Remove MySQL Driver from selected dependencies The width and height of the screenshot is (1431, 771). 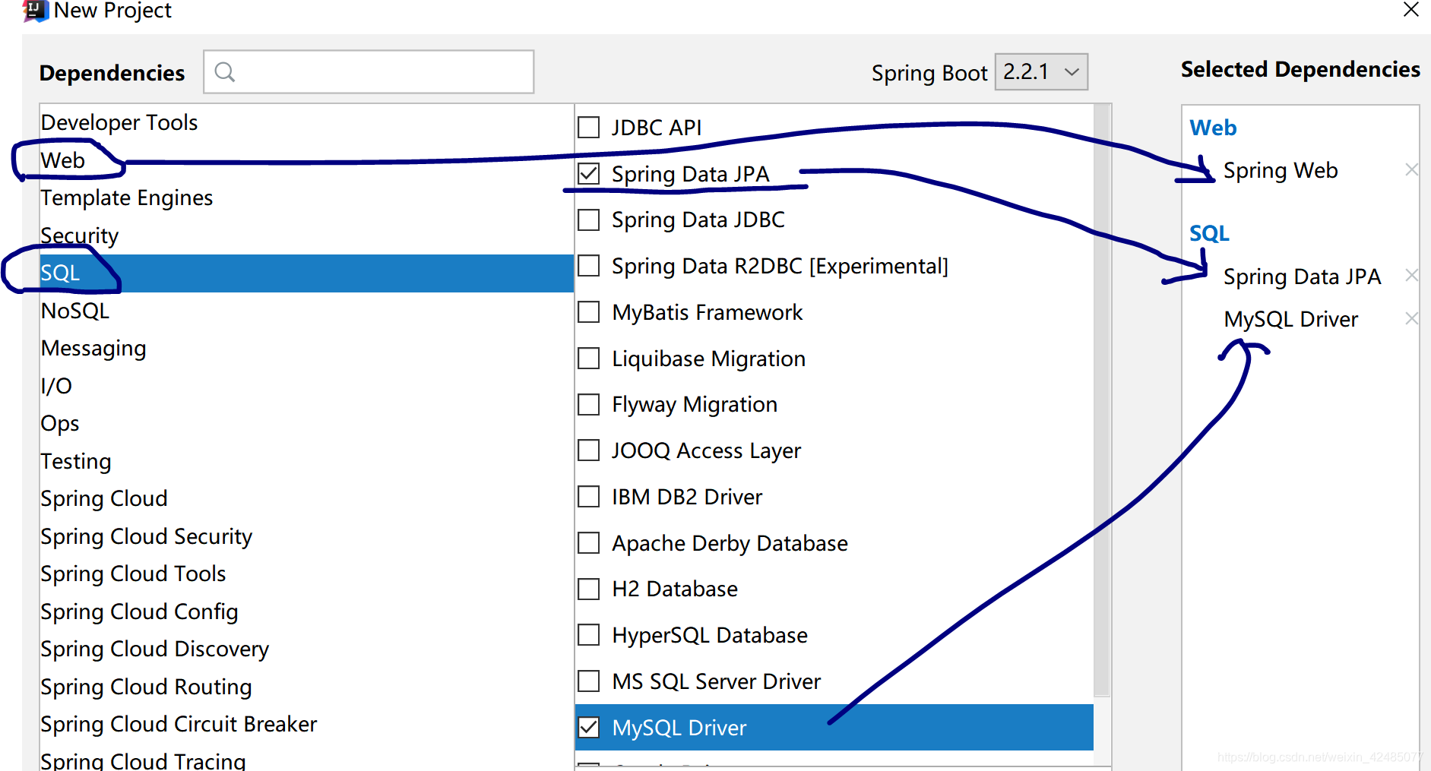click(x=1411, y=318)
